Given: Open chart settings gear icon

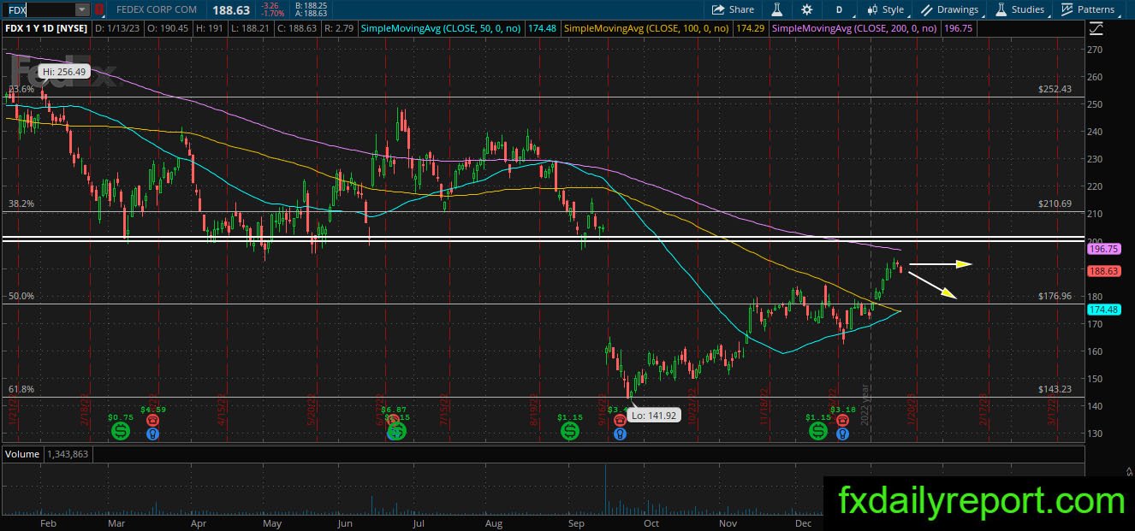Looking at the screenshot, I should pyautogui.click(x=807, y=9).
